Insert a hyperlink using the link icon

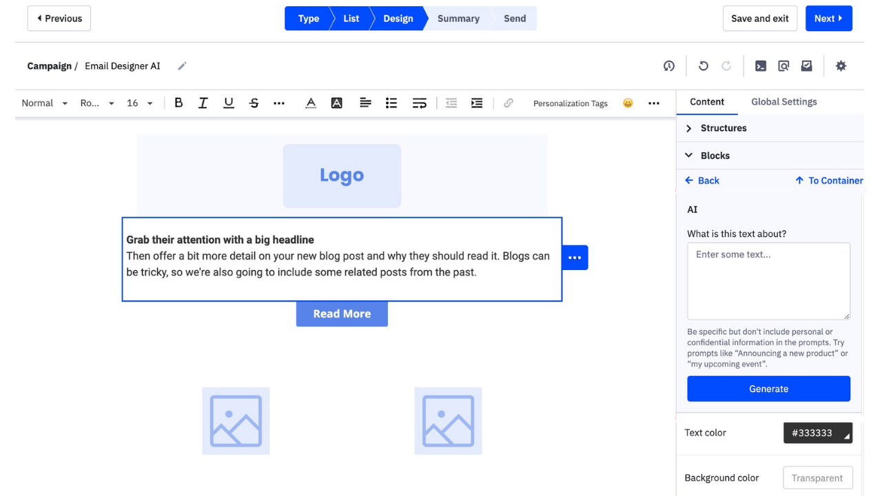(x=508, y=103)
